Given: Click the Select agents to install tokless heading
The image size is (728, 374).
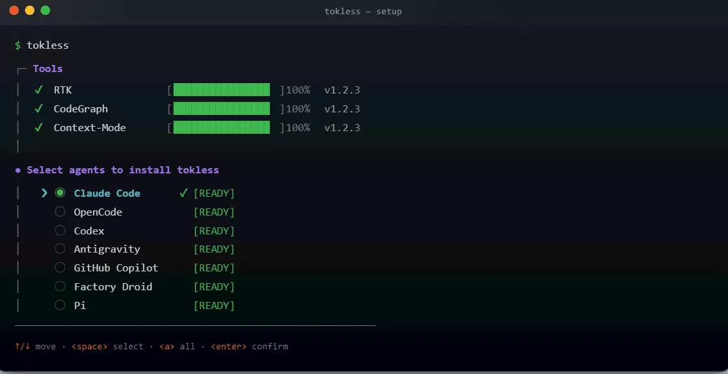Looking at the screenshot, I should pyautogui.click(x=122, y=170).
